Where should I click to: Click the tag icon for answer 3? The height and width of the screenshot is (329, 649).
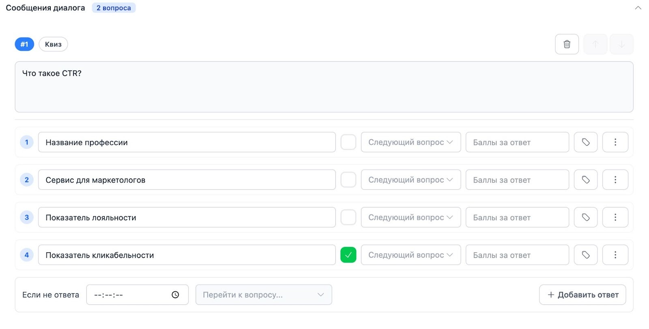[x=585, y=217]
